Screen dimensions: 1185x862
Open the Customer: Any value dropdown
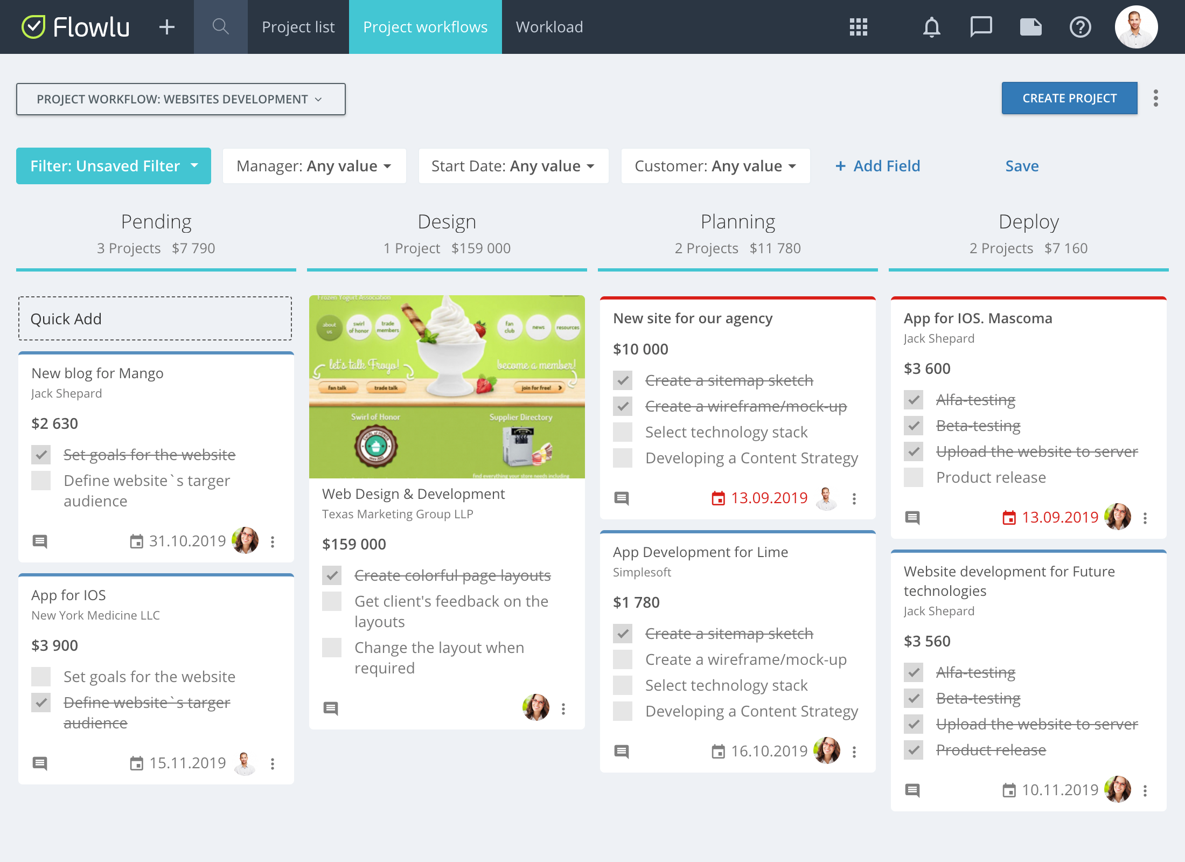tap(715, 166)
